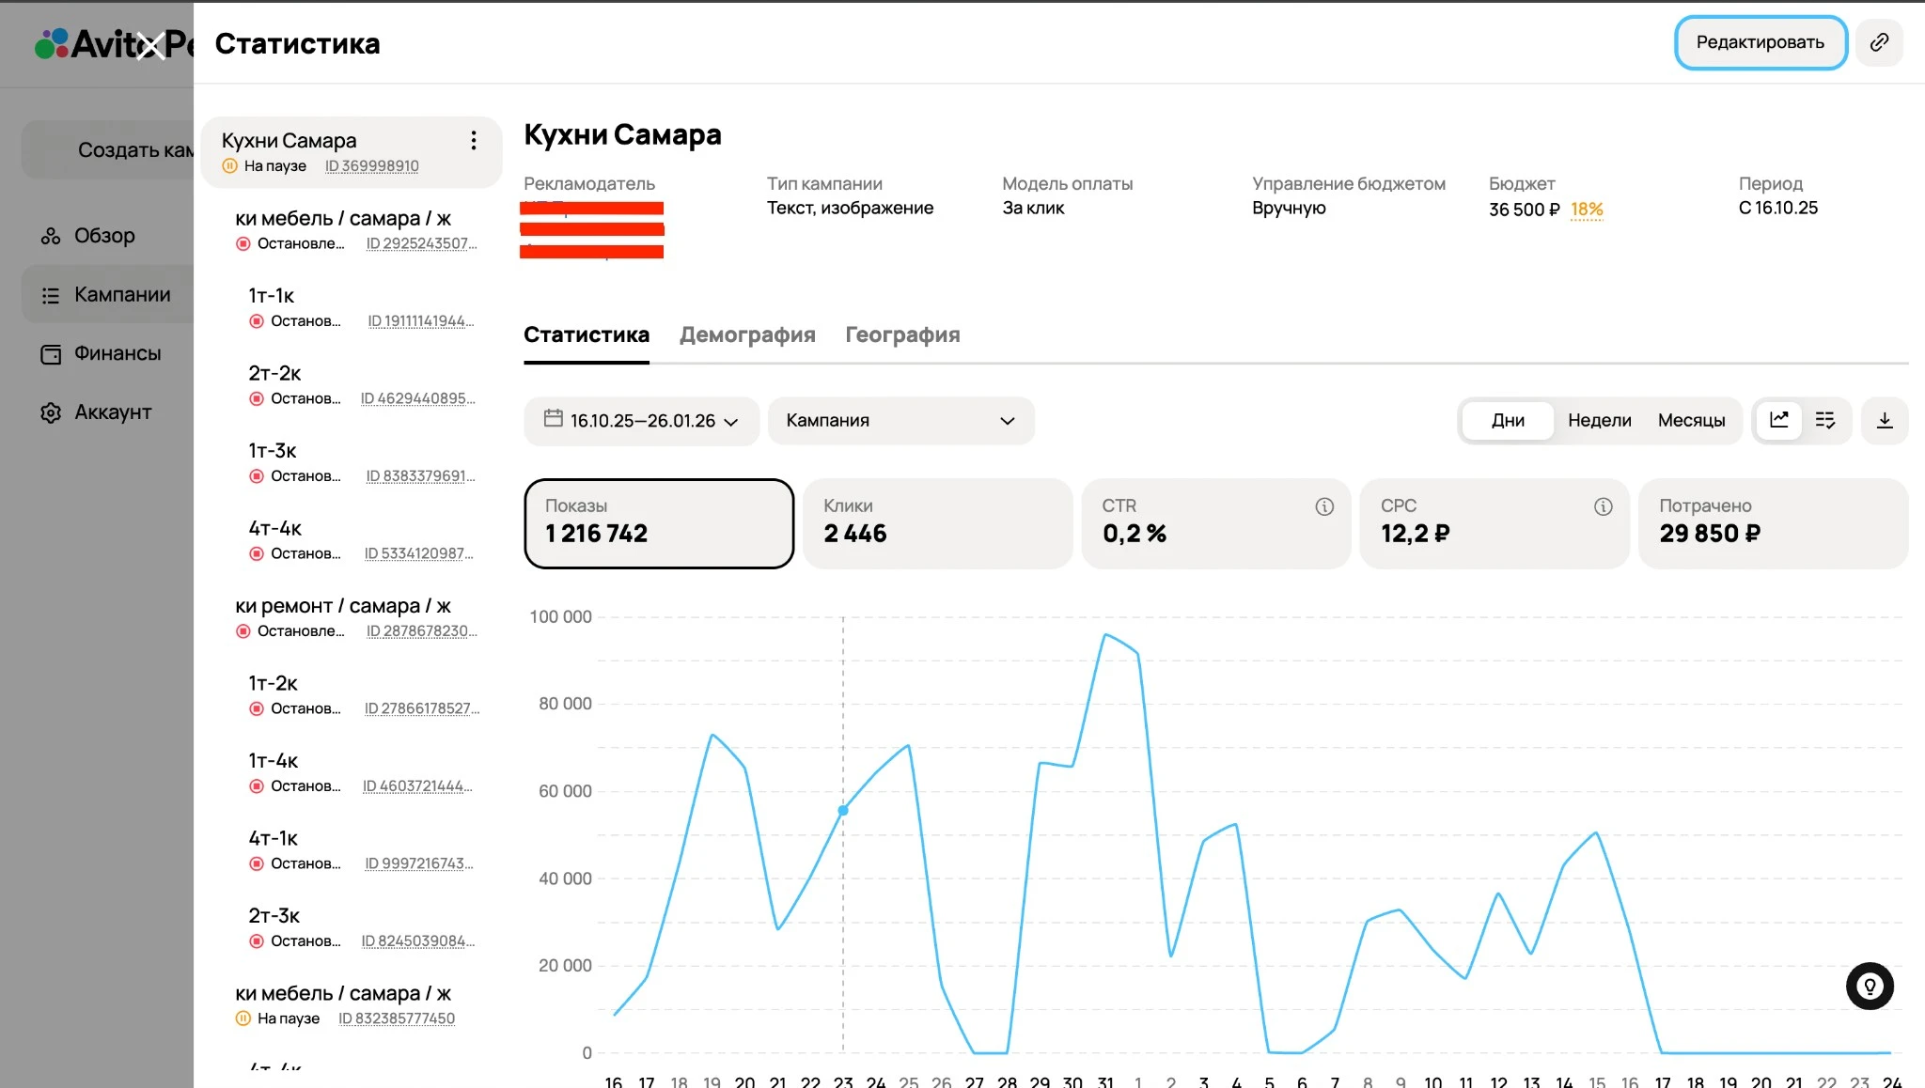Click the Редактировать button
The image size is (1925, 1088).
click(1760, 42)
